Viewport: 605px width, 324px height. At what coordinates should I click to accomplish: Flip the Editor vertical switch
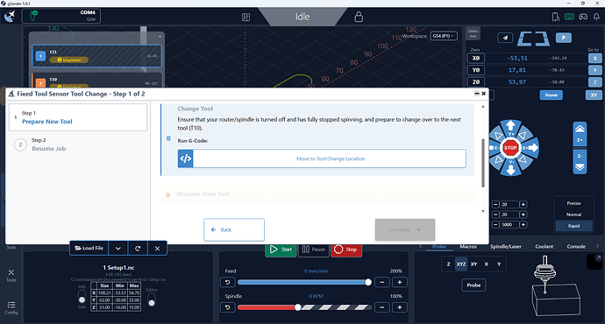[152, 299]
